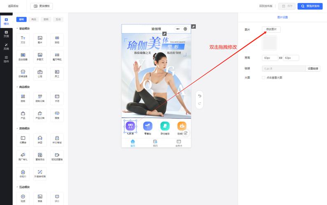
Task: Click the 更换模板 change template button
Action: [42, 6]
